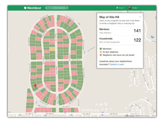Click inside the Search field
The height and width of the screenshot is (122, 163).
pos(57,8)
